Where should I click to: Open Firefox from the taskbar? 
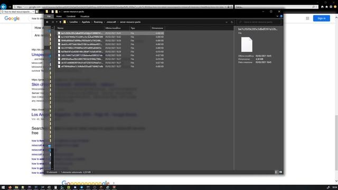tap(10, 187)
